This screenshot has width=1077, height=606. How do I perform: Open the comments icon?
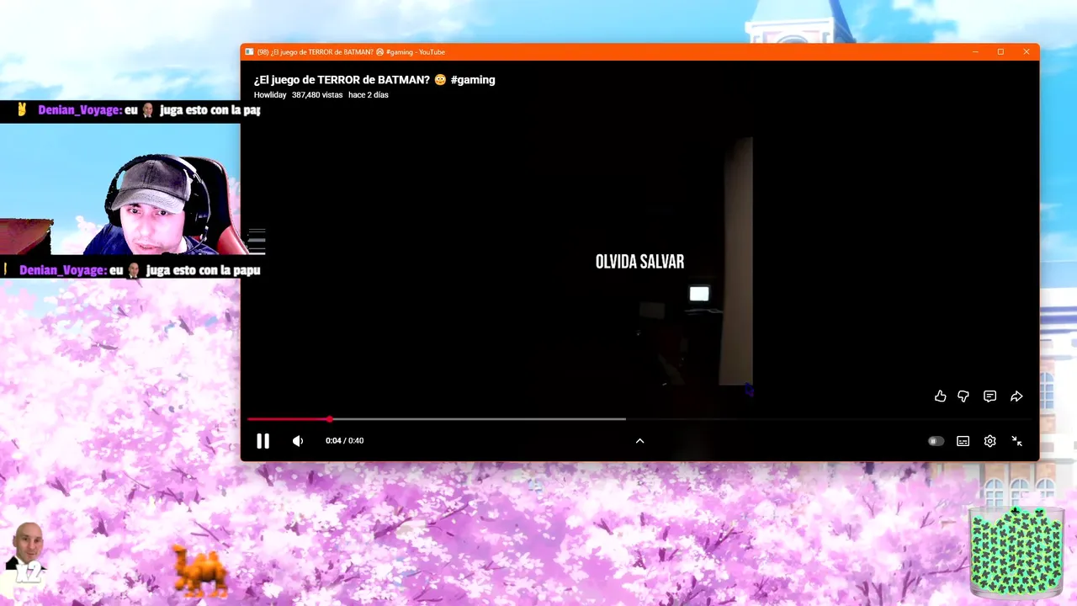pyautogui.click(x=990, y=396)
